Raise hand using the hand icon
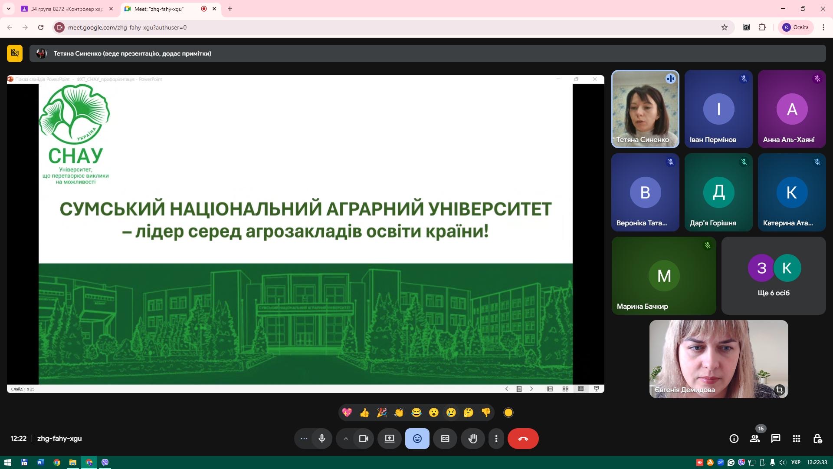Image resolution: width=833 pixels, height=469 pixels. tap(472, 439)
